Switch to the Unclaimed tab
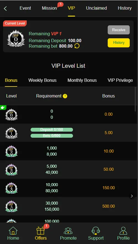 pos(96,8)
